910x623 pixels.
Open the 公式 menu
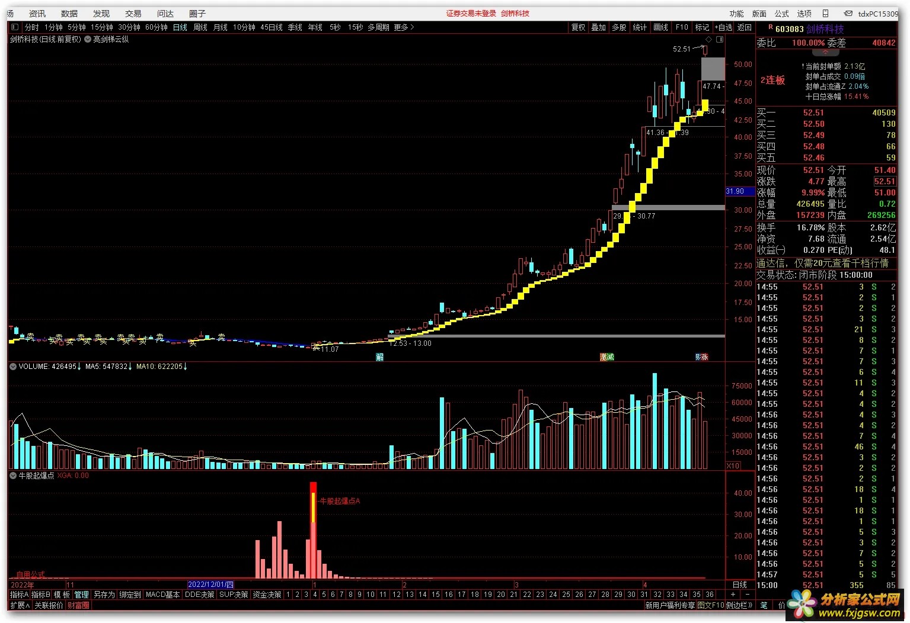[x=782, y=14]
